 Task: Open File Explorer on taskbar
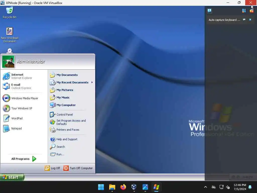112,187
